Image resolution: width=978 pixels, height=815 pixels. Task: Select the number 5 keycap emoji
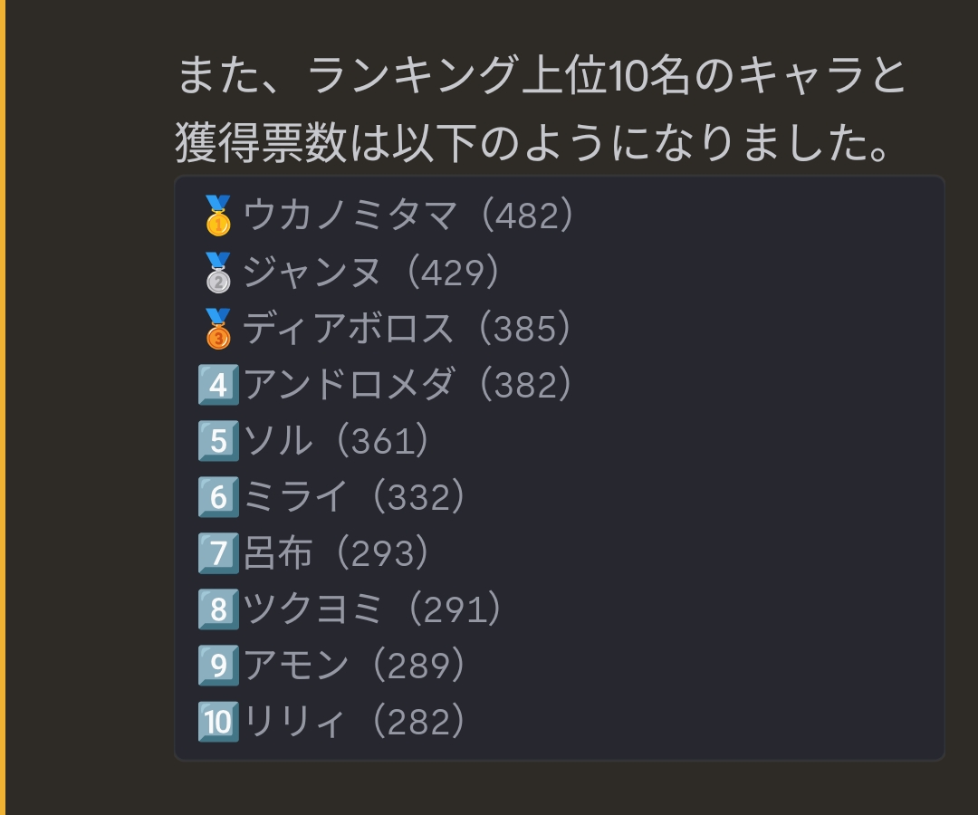coord(218,441)
